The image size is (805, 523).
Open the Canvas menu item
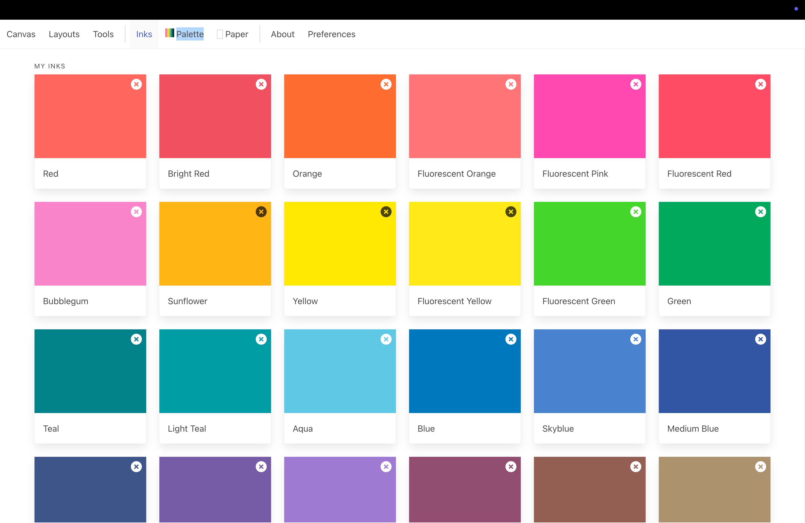[x=21, y=34]
